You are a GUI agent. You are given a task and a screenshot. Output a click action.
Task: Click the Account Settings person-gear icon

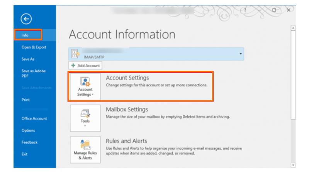[x=85, y=82]
